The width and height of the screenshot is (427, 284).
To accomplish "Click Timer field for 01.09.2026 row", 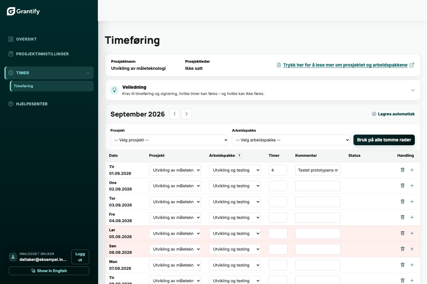I will tap(278, 170).
